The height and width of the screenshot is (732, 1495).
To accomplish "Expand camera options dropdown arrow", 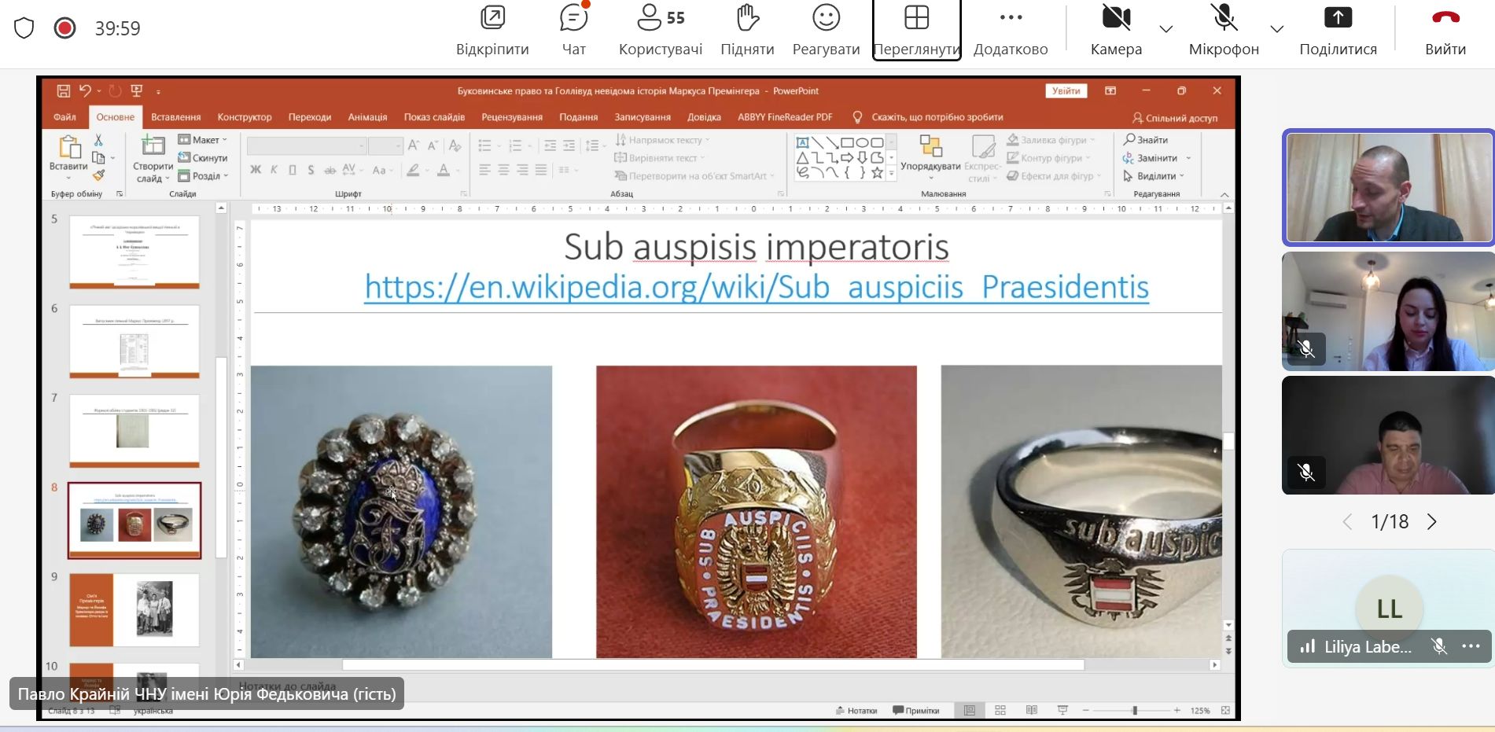I will tap(1166, 29).
